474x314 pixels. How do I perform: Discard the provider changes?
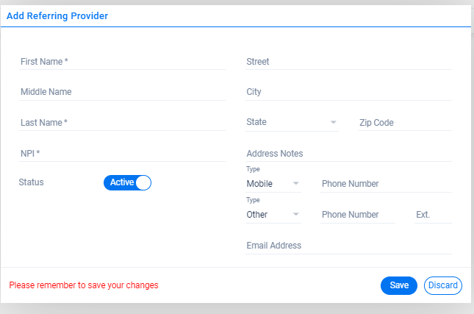click(x=443, y=285)
